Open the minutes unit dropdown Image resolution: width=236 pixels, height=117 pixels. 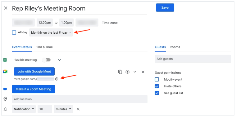[63, 109]
